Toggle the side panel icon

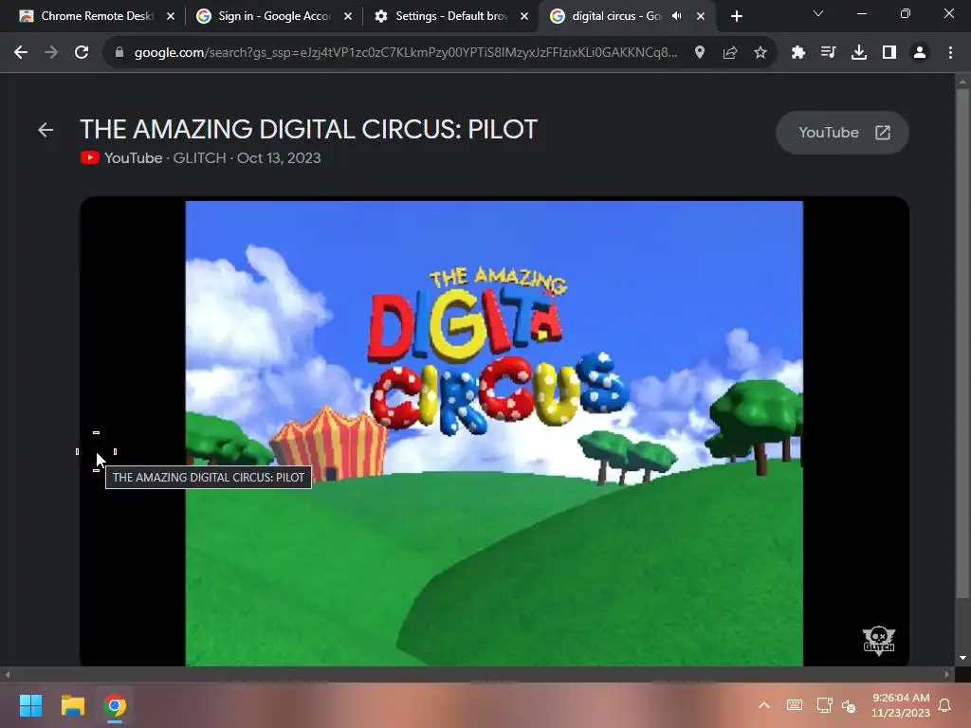point(889,53)
